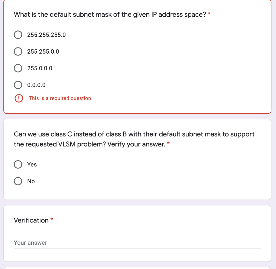Image resolution: width=276 pixels, height=269 pixels.
Task: Click the 'No' option label text
Action: tap(31, 181)
